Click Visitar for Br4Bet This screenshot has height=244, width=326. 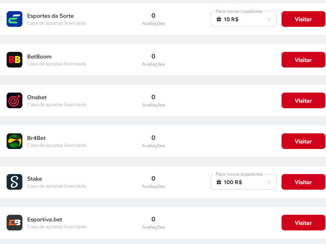[x=303, y=141]
